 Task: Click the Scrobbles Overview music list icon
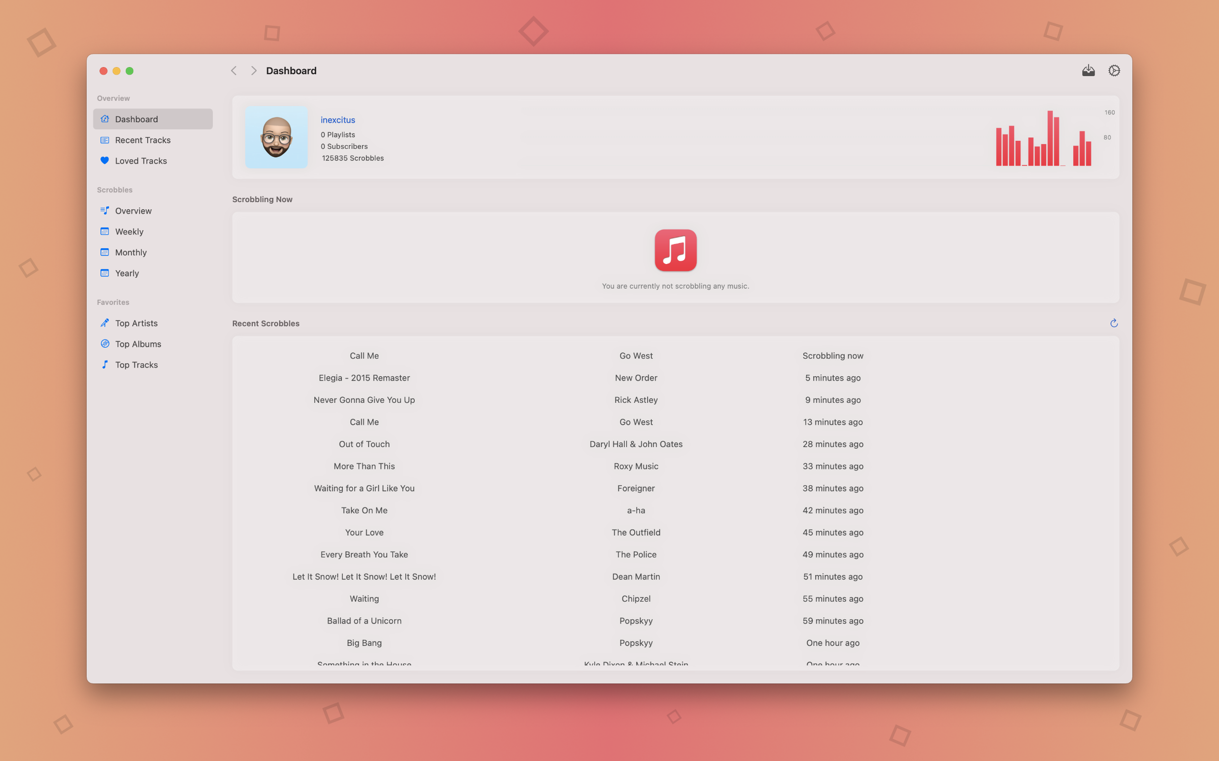pos(105,210)
